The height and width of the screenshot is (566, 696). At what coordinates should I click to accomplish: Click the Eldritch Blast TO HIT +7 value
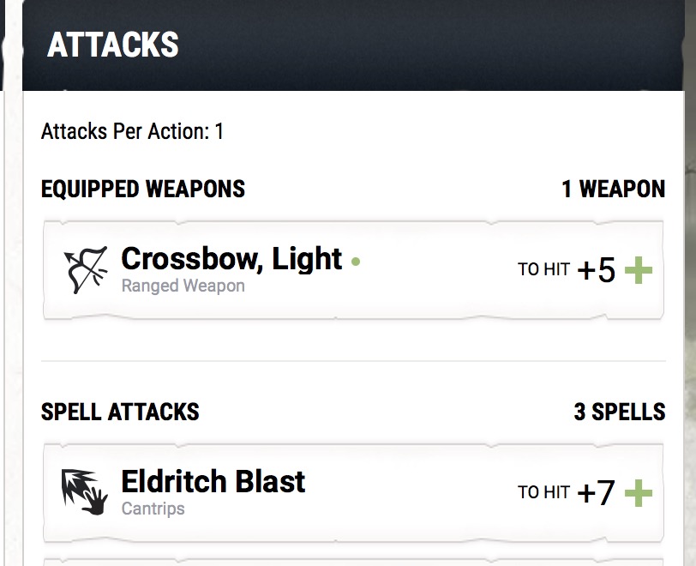pos(596,493)
